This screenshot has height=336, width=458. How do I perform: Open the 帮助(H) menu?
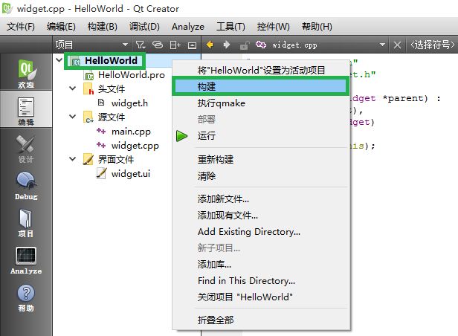click(317, 27)
